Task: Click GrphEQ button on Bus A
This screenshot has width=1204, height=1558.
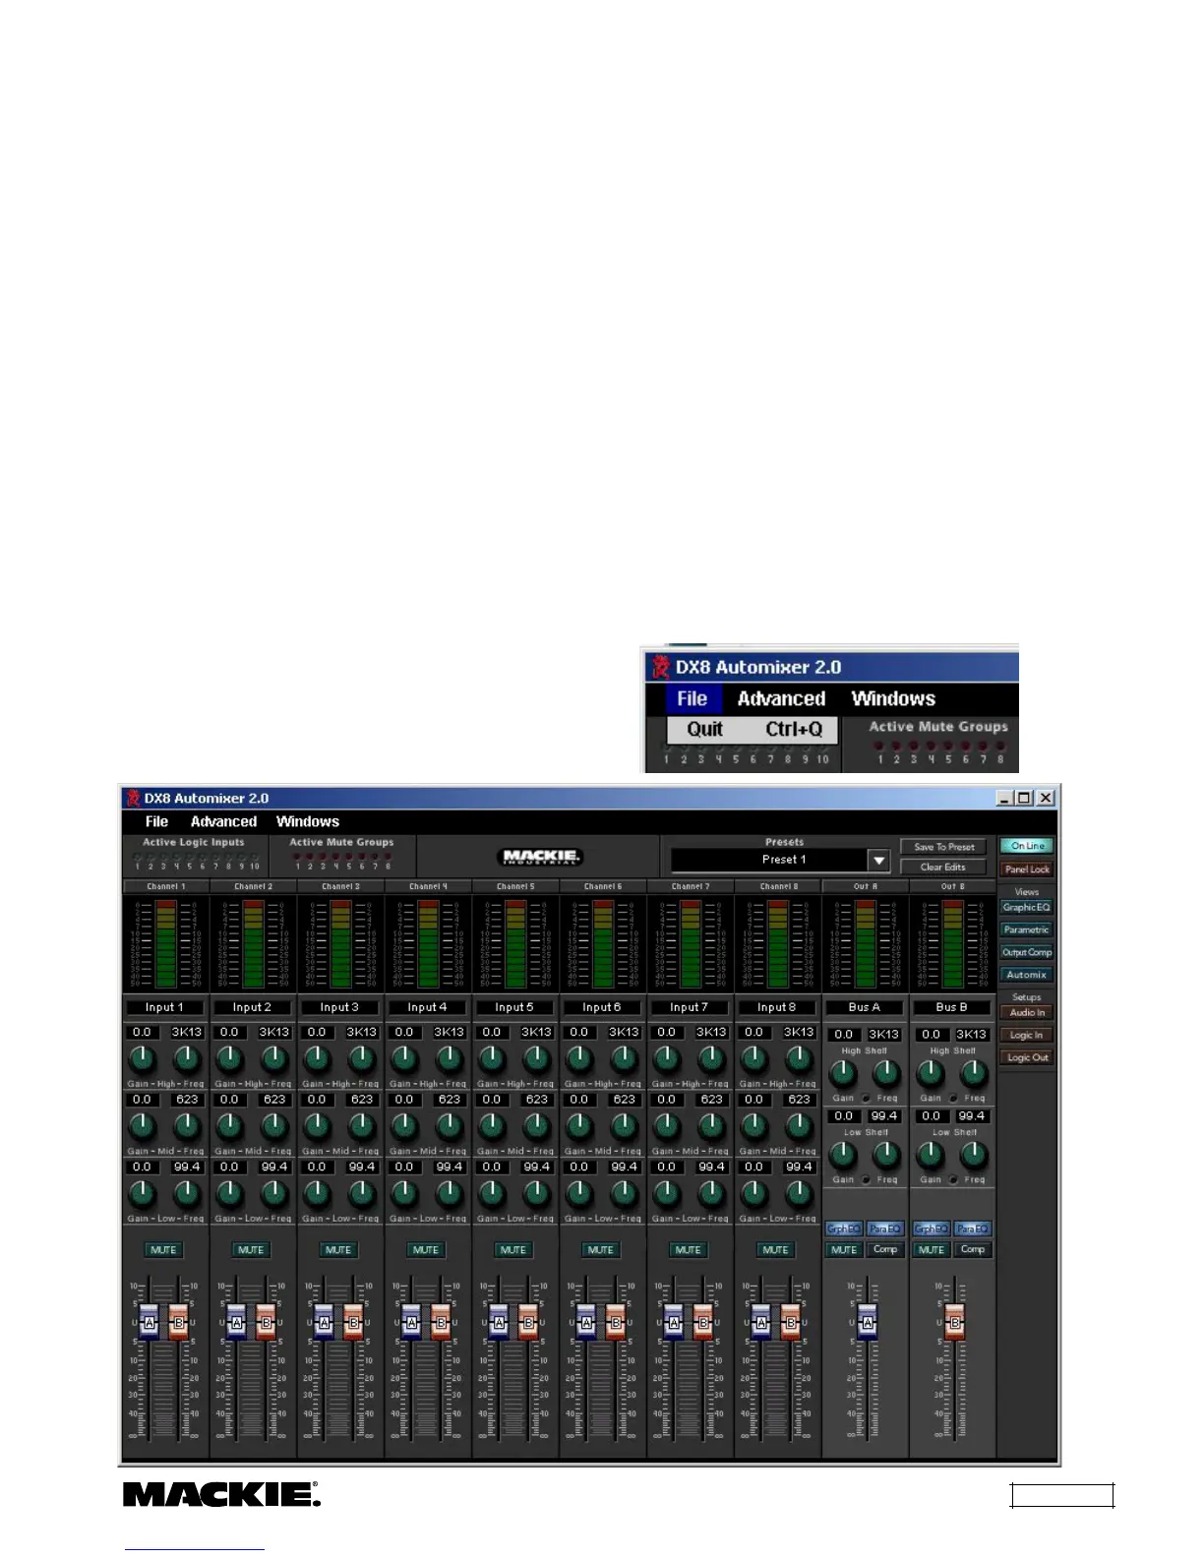Action: pos(844,1228)
